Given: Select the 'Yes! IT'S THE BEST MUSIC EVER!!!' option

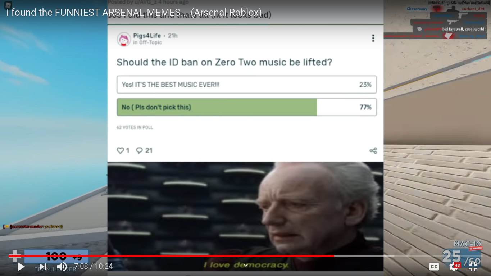Looking at the screenshot, I should click(x=247, y=85).
